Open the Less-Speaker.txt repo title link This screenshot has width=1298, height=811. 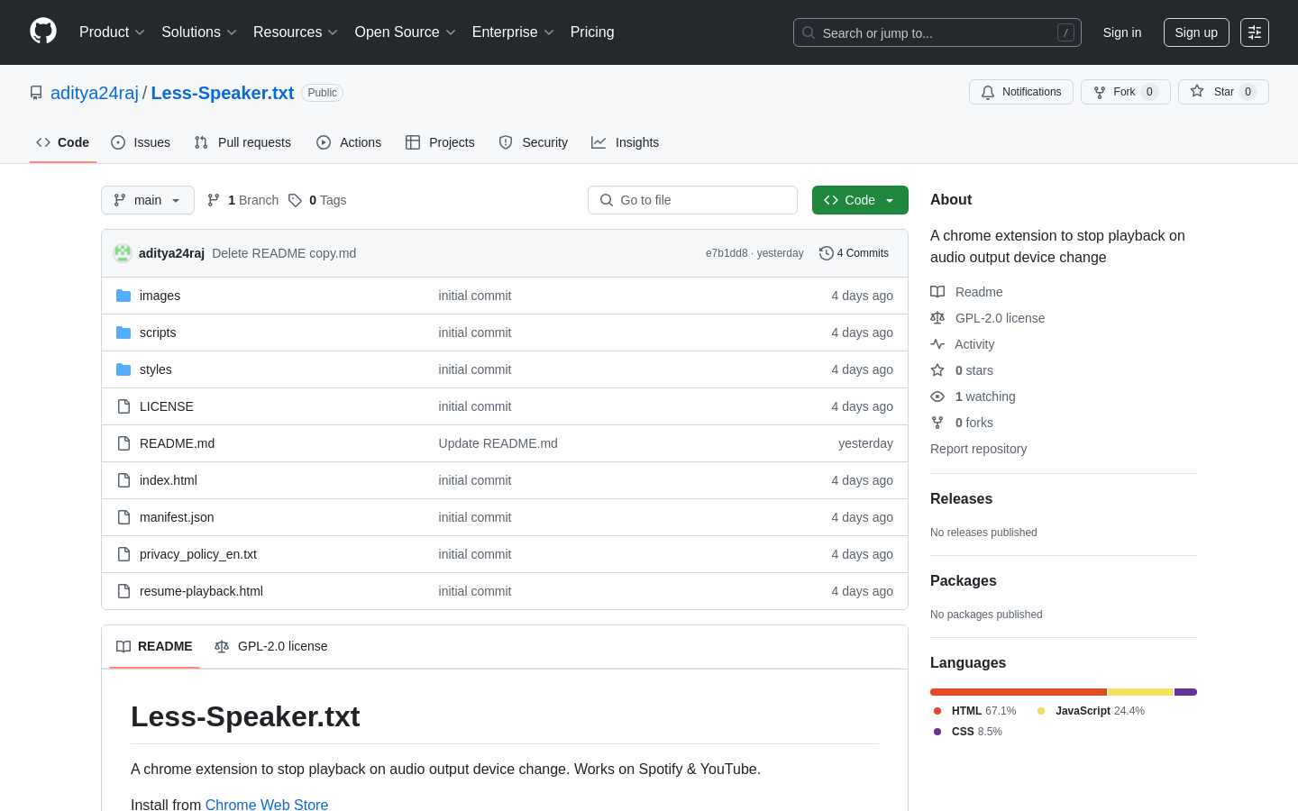pyautogui.click(x=223, y=93)
